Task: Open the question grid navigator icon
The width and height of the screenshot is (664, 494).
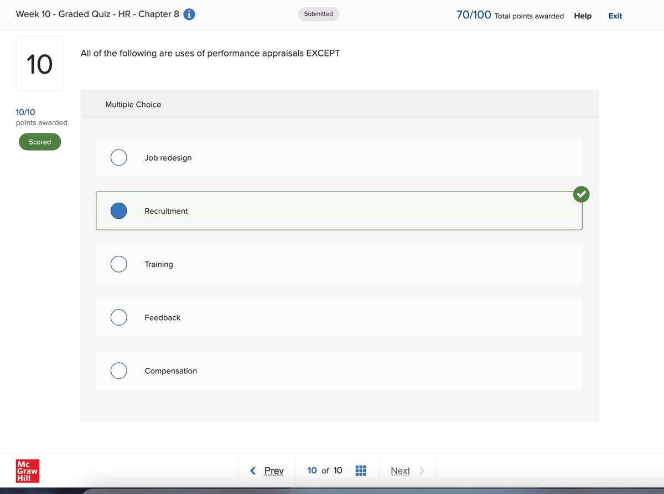Action: [360, 471]
